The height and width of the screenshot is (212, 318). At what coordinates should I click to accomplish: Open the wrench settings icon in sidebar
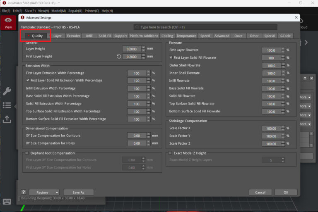click(x=7, y=91)
